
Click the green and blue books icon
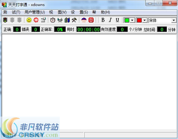(67, 20)
